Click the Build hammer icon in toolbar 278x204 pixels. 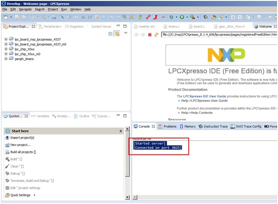[44, 17]
